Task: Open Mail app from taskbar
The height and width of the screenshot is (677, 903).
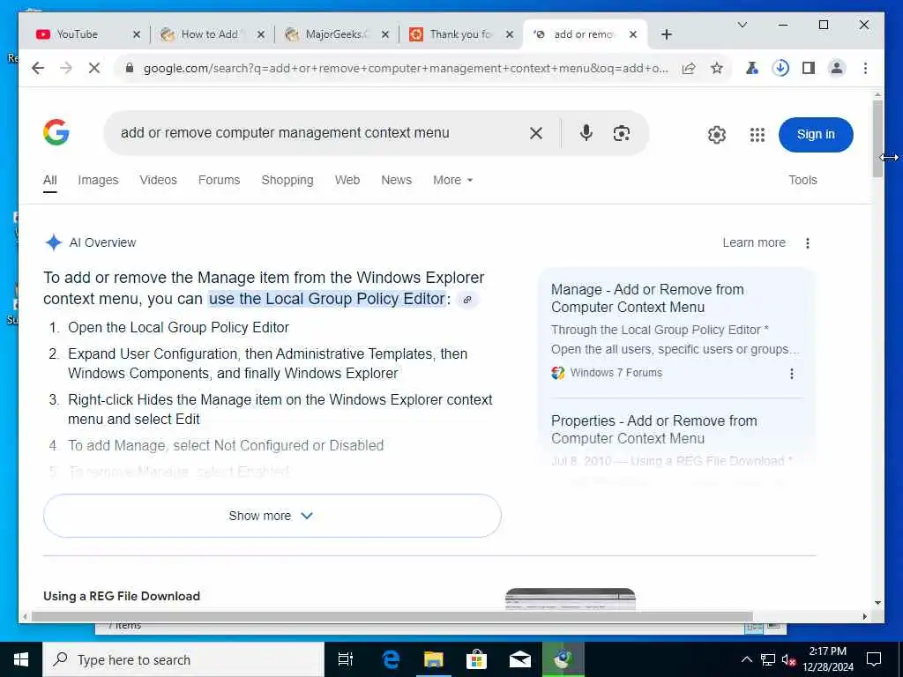Action: [x=520, y=659]
